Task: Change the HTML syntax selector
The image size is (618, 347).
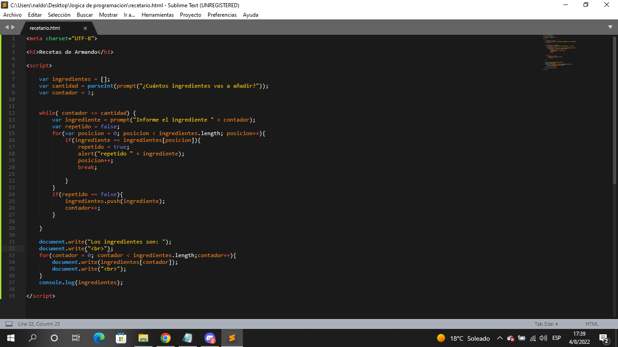Action: 592,324
